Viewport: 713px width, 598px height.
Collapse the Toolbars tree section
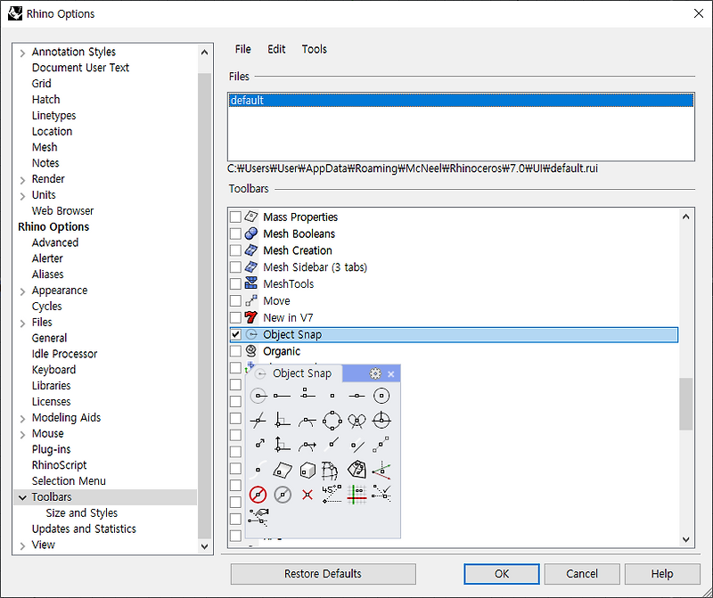tap(23, 496)
